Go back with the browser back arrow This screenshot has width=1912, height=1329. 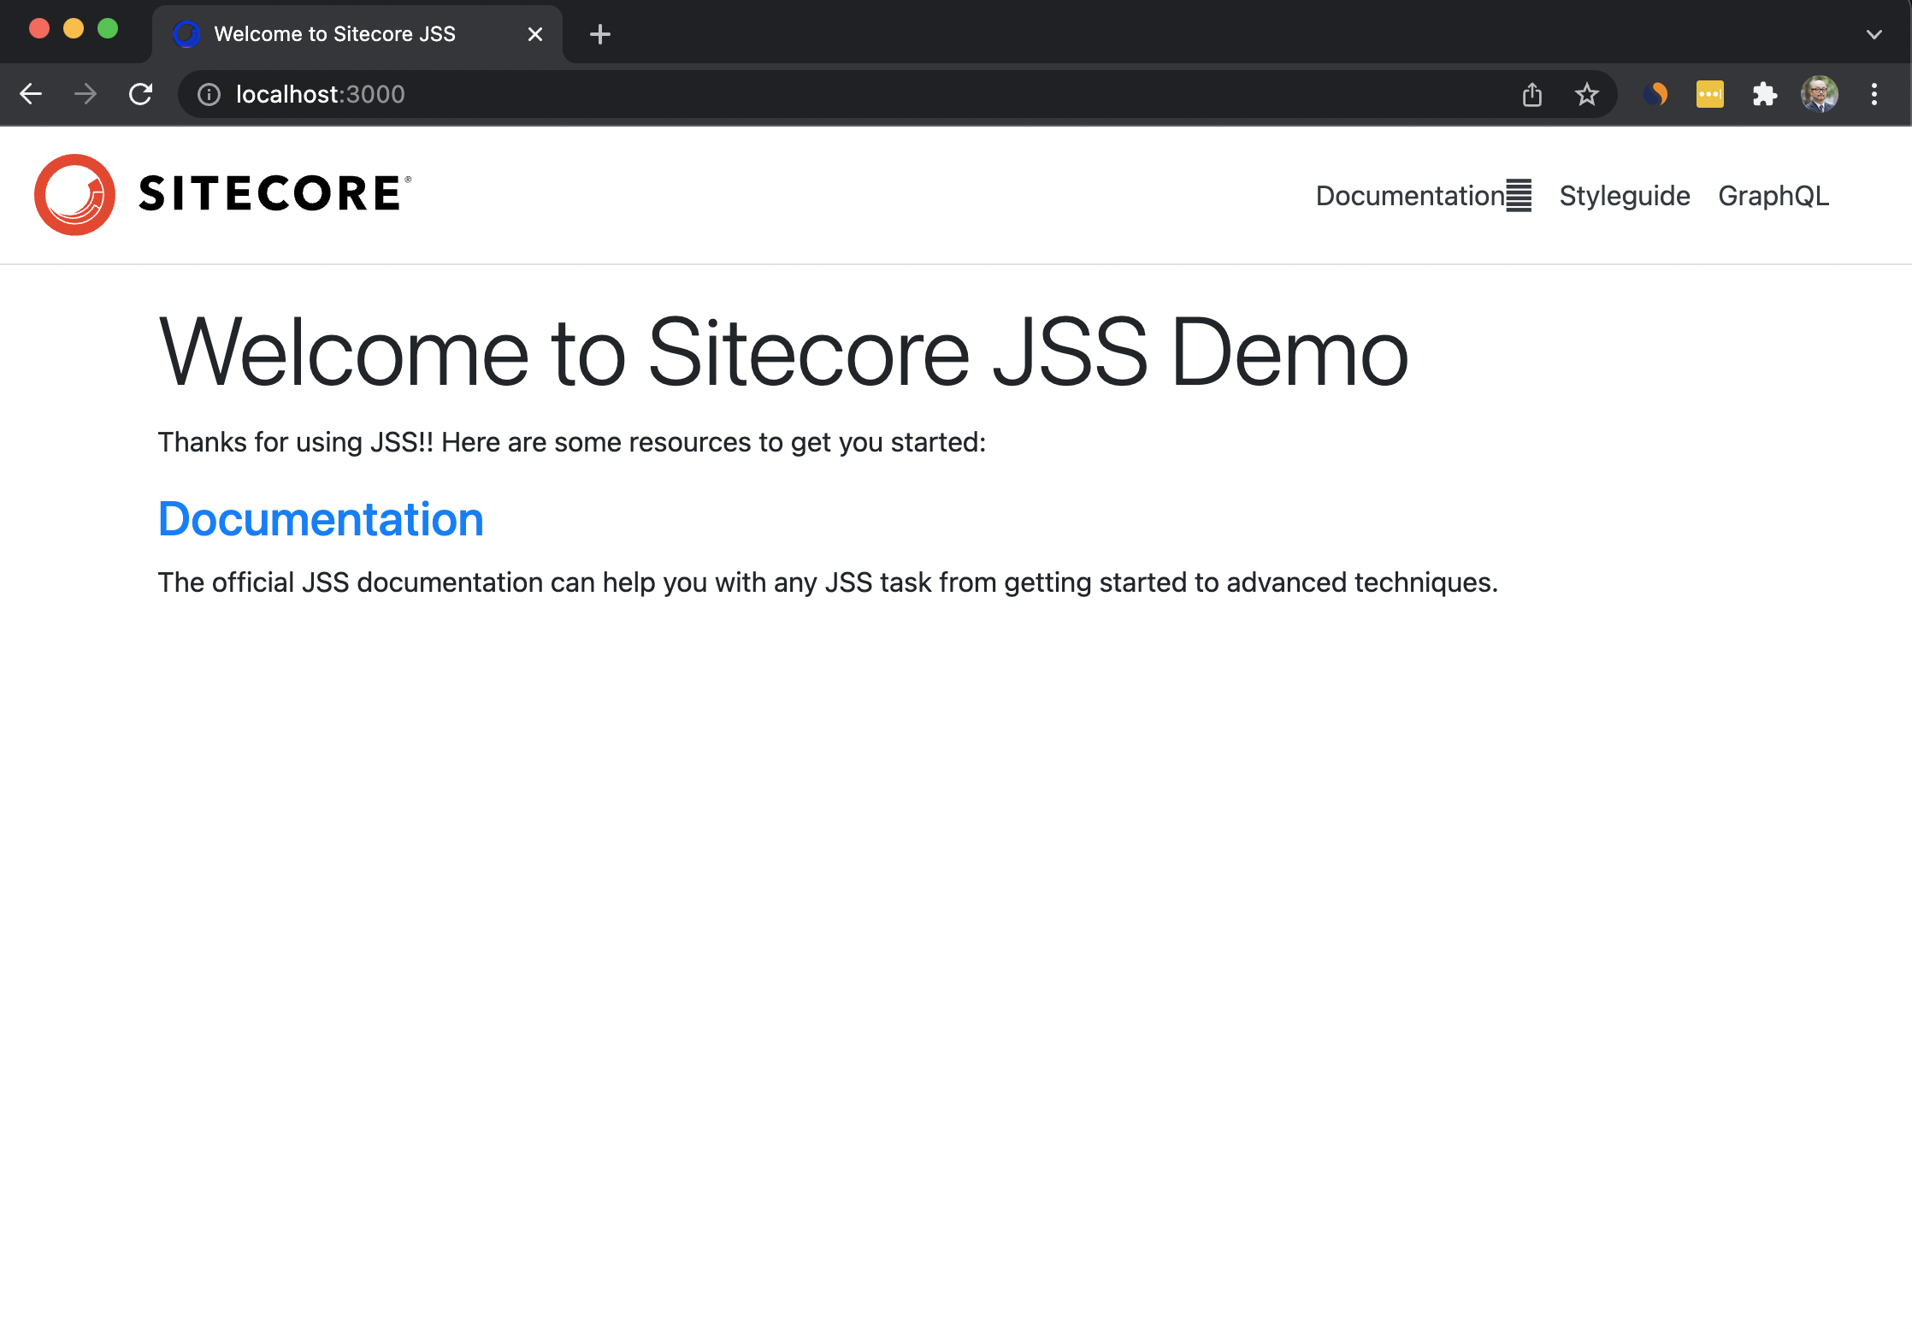(x=31, y=94)
